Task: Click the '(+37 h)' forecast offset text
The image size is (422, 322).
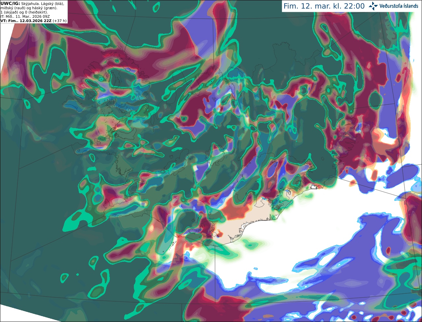Action: coord(59,21)
